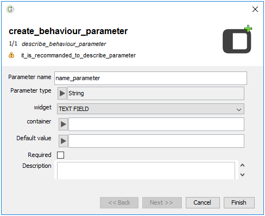Click the Finish button
Image resolution: width=265 pixels, height=216 pixels.
click(x=239, y=202)
